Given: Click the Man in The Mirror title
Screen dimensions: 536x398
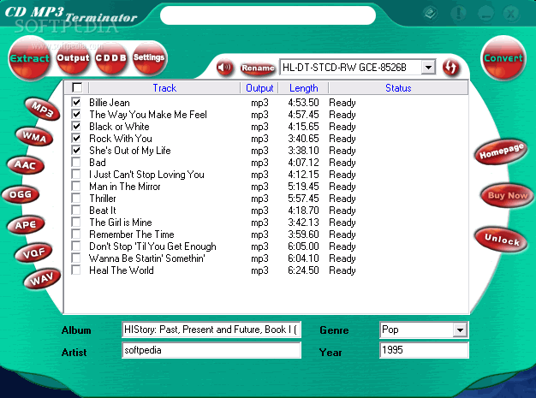Looking at the screenshot, I should pyautogui.click(x=125, y=187).
